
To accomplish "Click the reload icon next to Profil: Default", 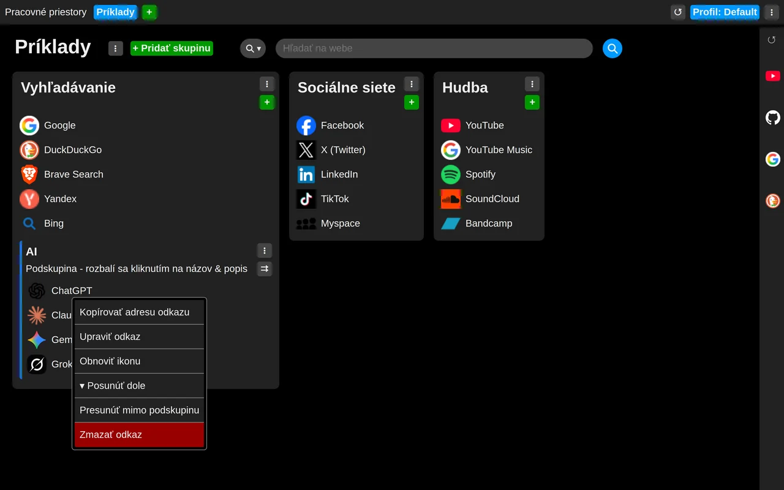I will click(x=678, y=12).
